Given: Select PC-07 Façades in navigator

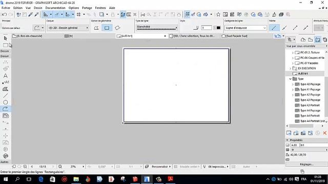Looking at the screenshot, I should coord(309,63).
